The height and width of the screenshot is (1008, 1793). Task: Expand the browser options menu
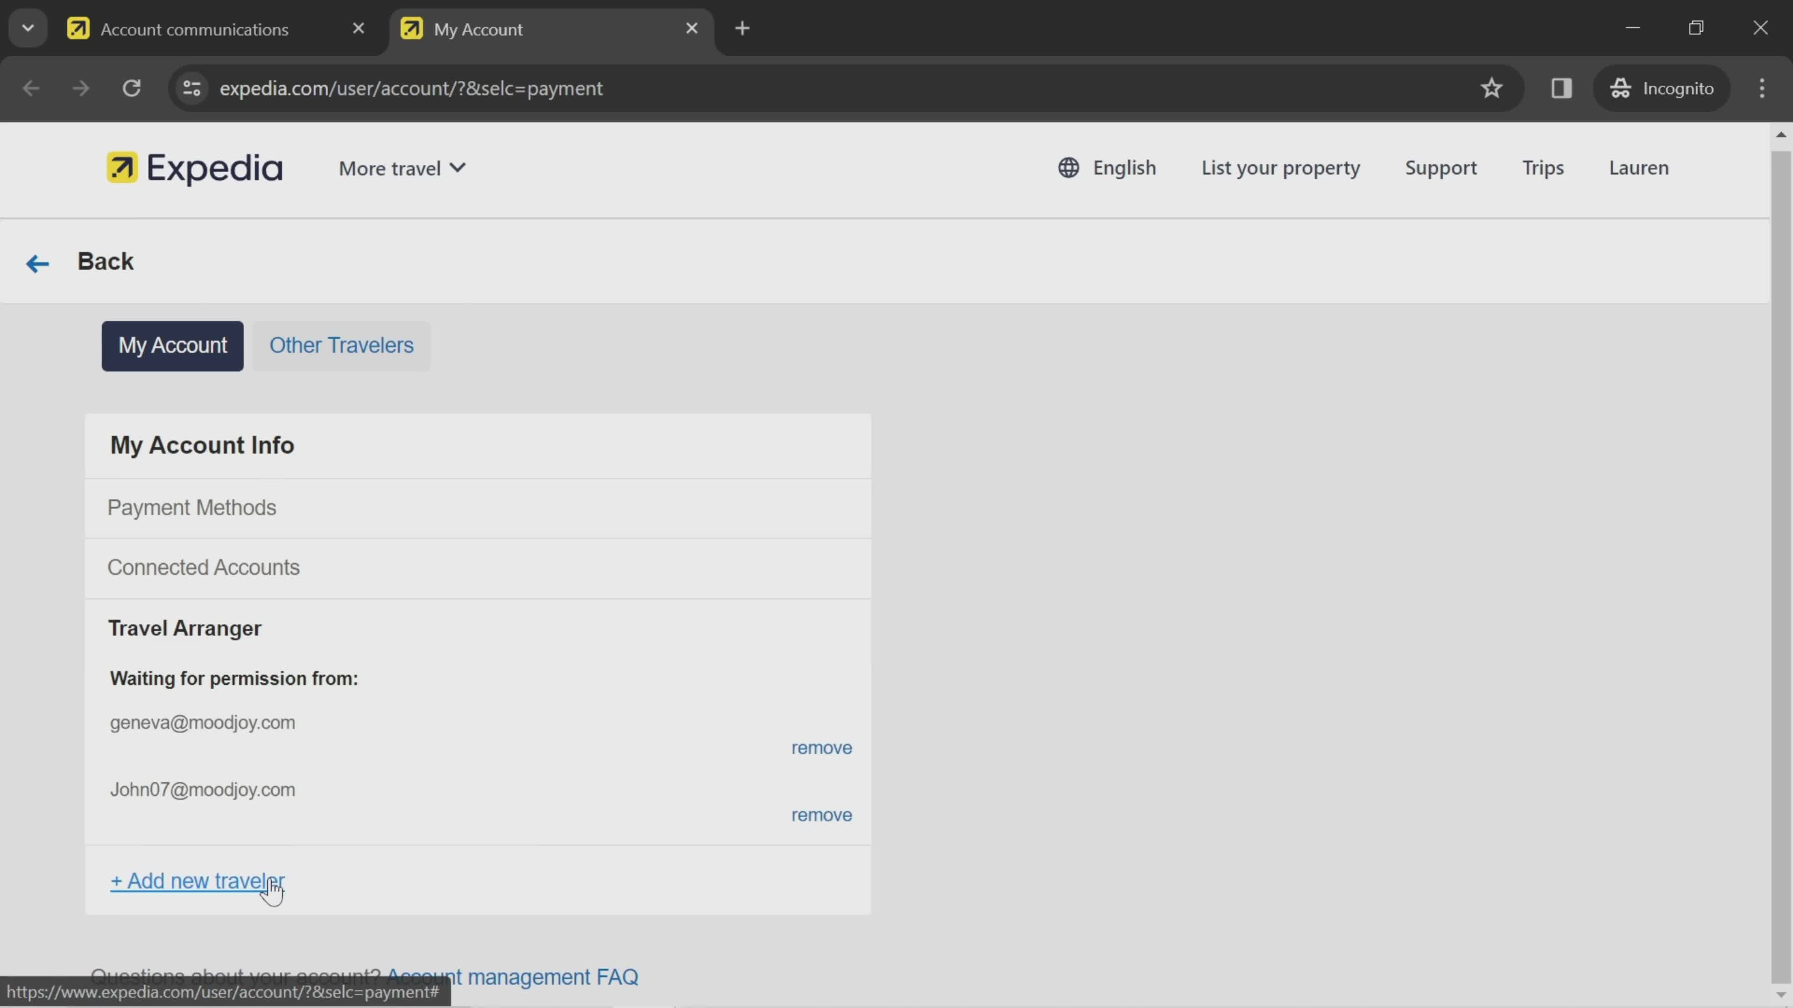point(1764,87)
